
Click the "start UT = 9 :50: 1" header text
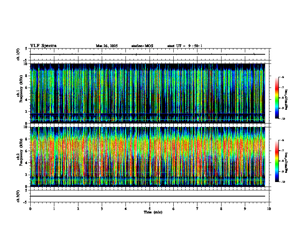point(185,46)
